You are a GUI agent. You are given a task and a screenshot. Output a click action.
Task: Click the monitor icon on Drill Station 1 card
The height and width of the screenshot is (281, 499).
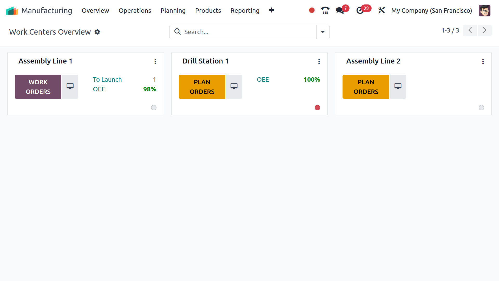[x=234, y=87]
